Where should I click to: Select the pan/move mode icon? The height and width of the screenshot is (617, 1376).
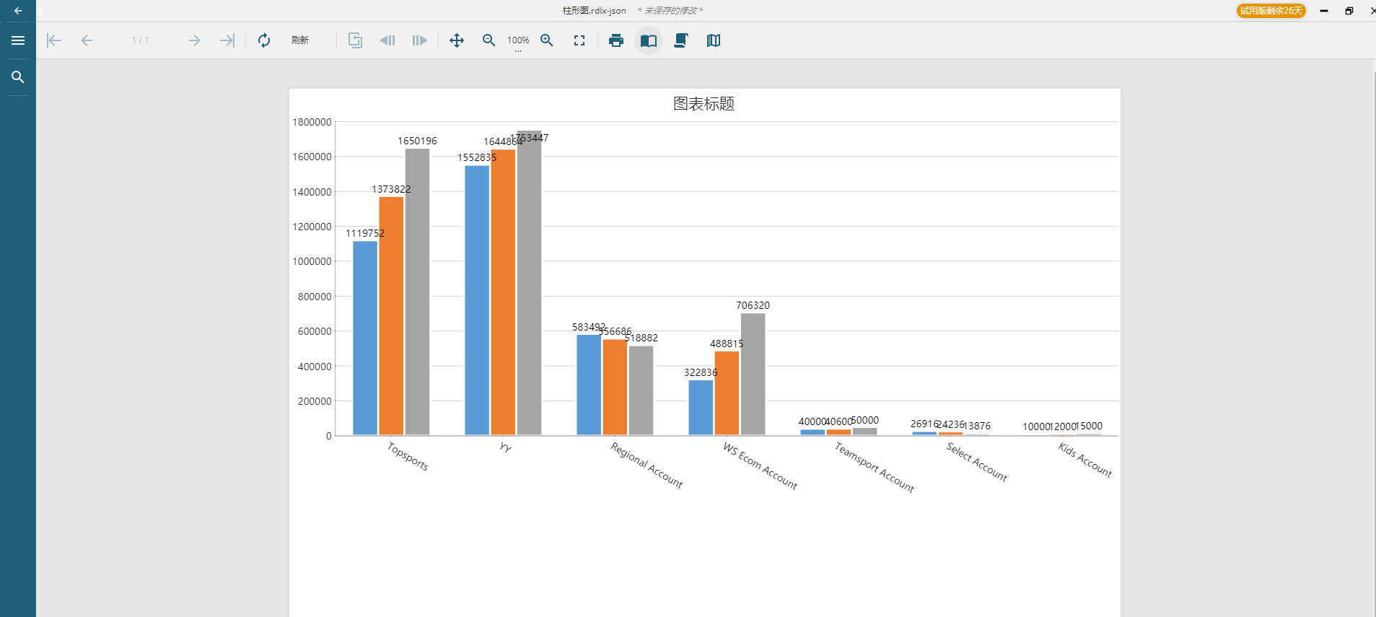tap(457, 40)
